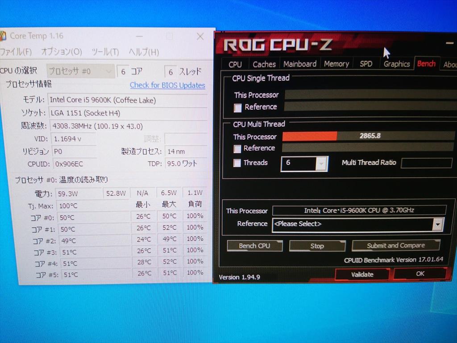Click the Stop button
The height and width of the screenshot is (343, 457).
pyautogui.click(x=317, y=246)
